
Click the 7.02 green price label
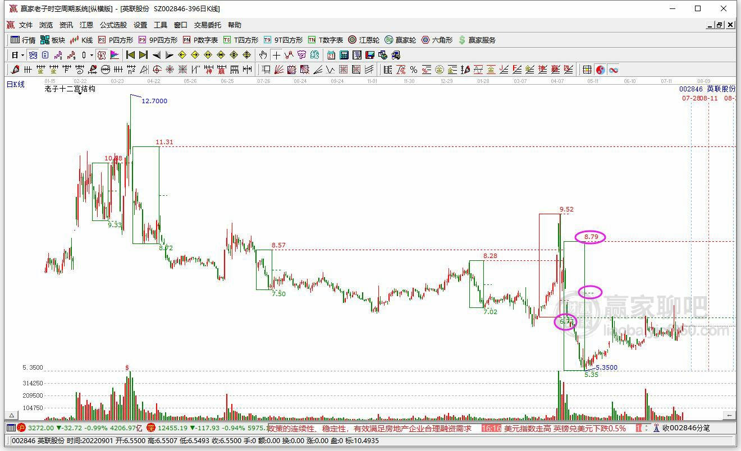[x=491, y=312]
